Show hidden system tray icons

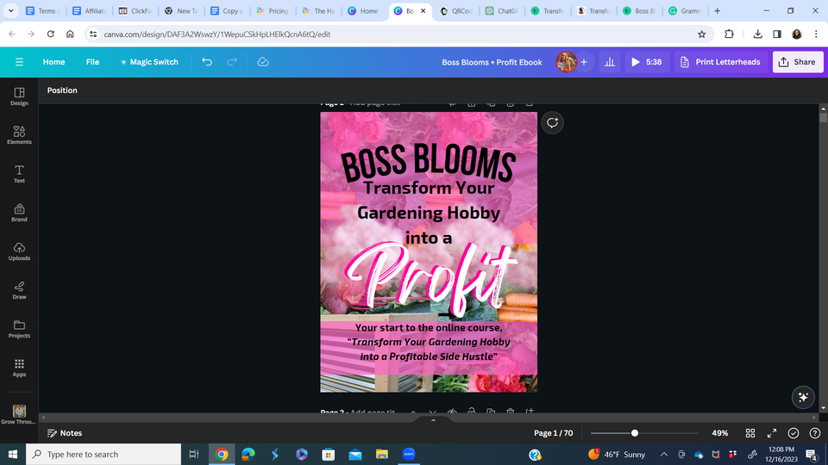664,455
